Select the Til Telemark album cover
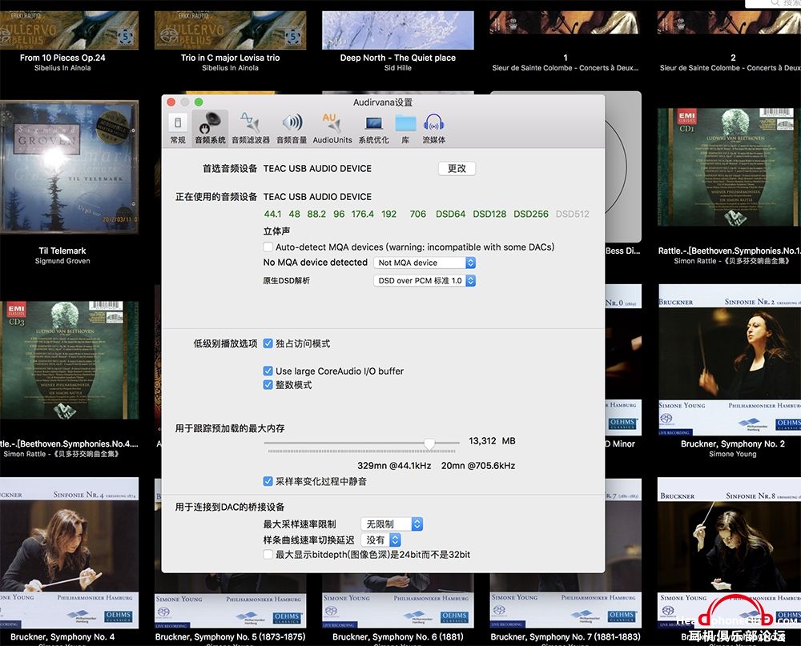Image resolution: width=801 pixels, height=646 pixels. tap(69, 167)
